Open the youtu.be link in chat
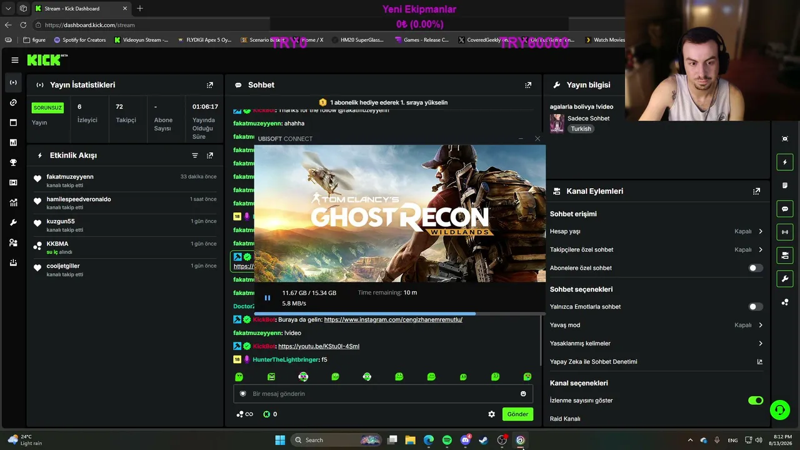The height and width of the screenshot is (450, 800). pyautogui.click(x=319, y=346)
